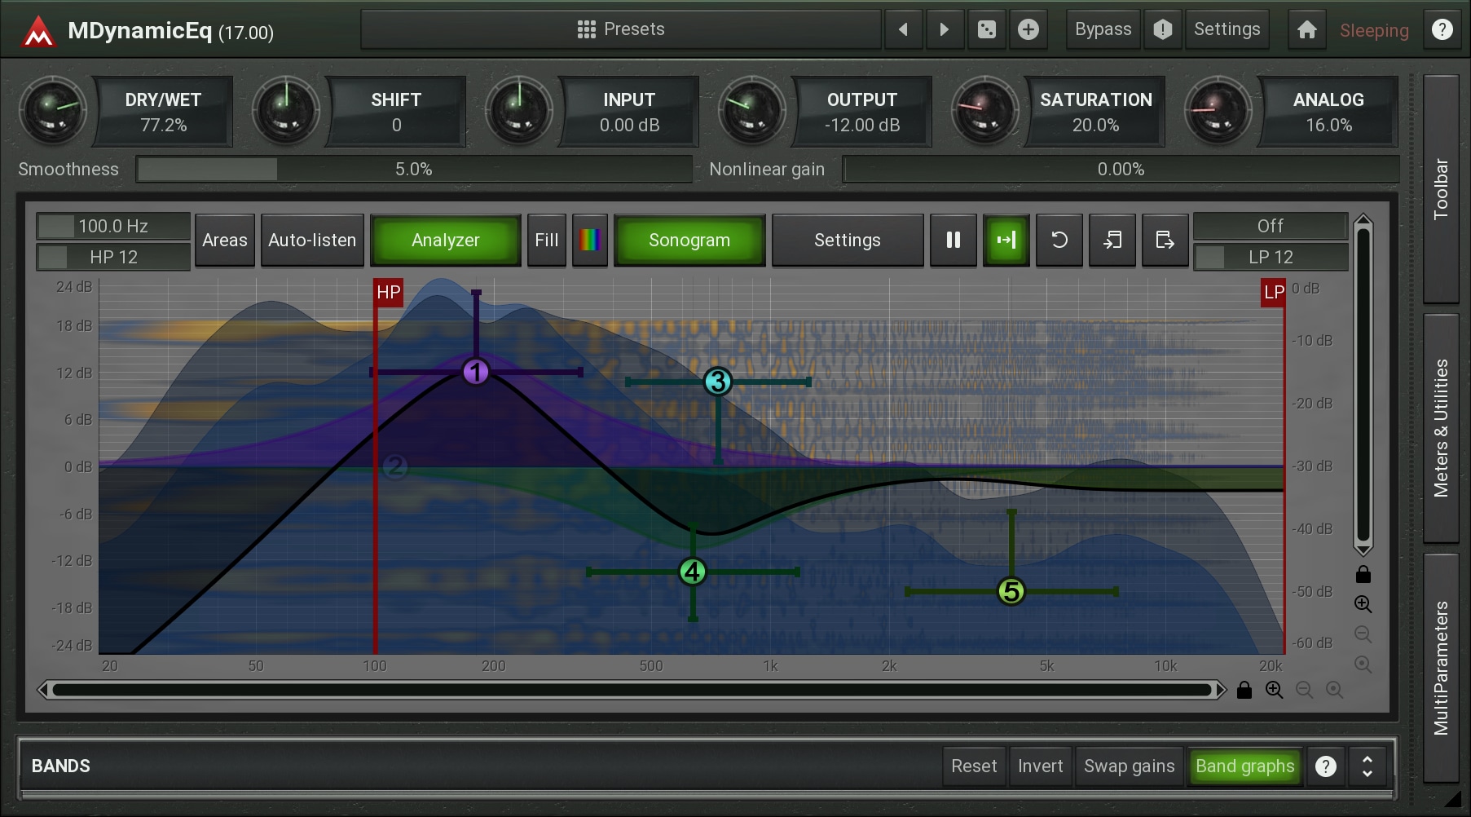
Task: Open the MultiParameters side tab
Action: click(1441, 668)
